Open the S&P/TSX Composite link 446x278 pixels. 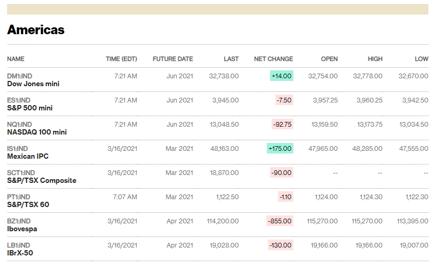pyautogui.click(x=42, y=181)
